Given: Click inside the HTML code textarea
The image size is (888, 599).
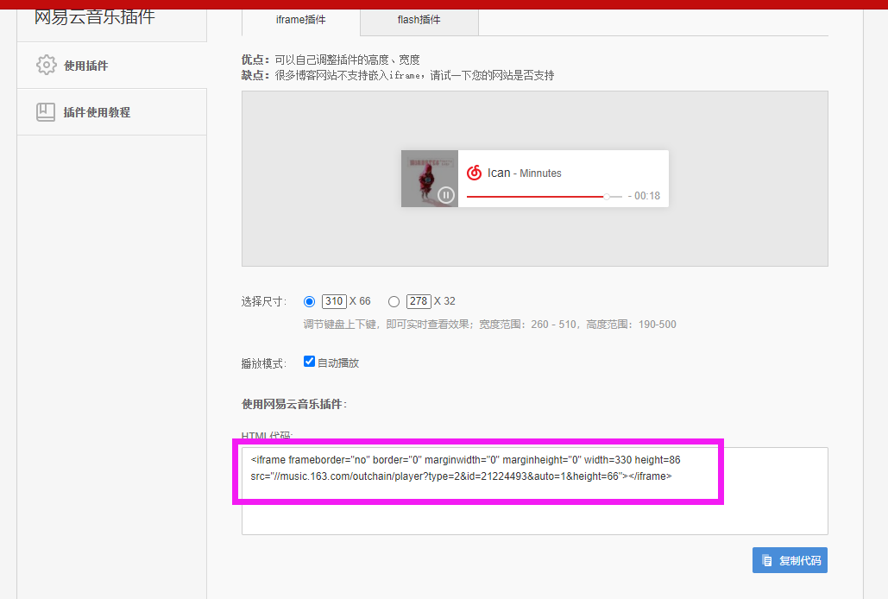Looking at the screenshot, I should click(x=535, y=491).
